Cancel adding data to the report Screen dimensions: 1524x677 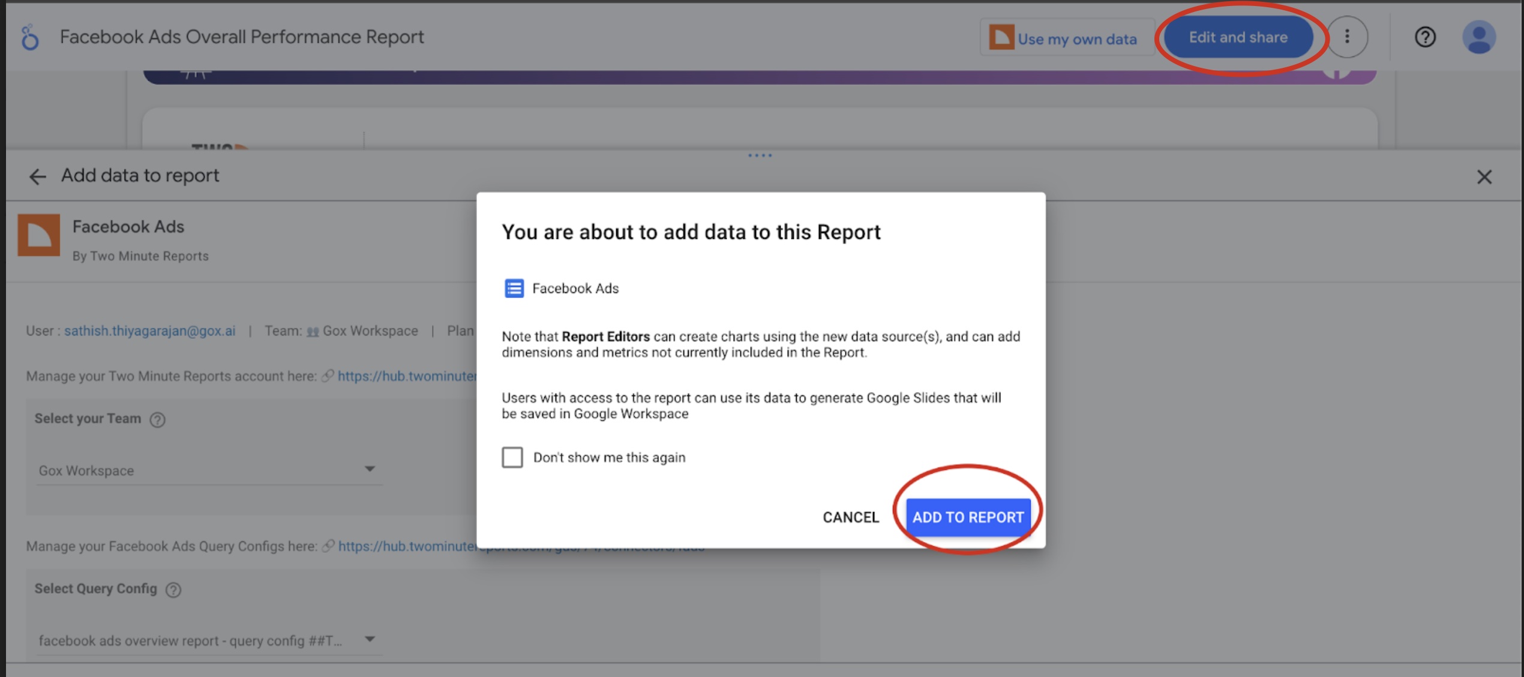click(x=850, y=517)
